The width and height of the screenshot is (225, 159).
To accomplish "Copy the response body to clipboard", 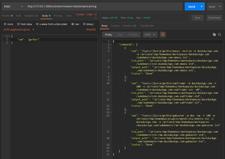I will tap(214, 34).
